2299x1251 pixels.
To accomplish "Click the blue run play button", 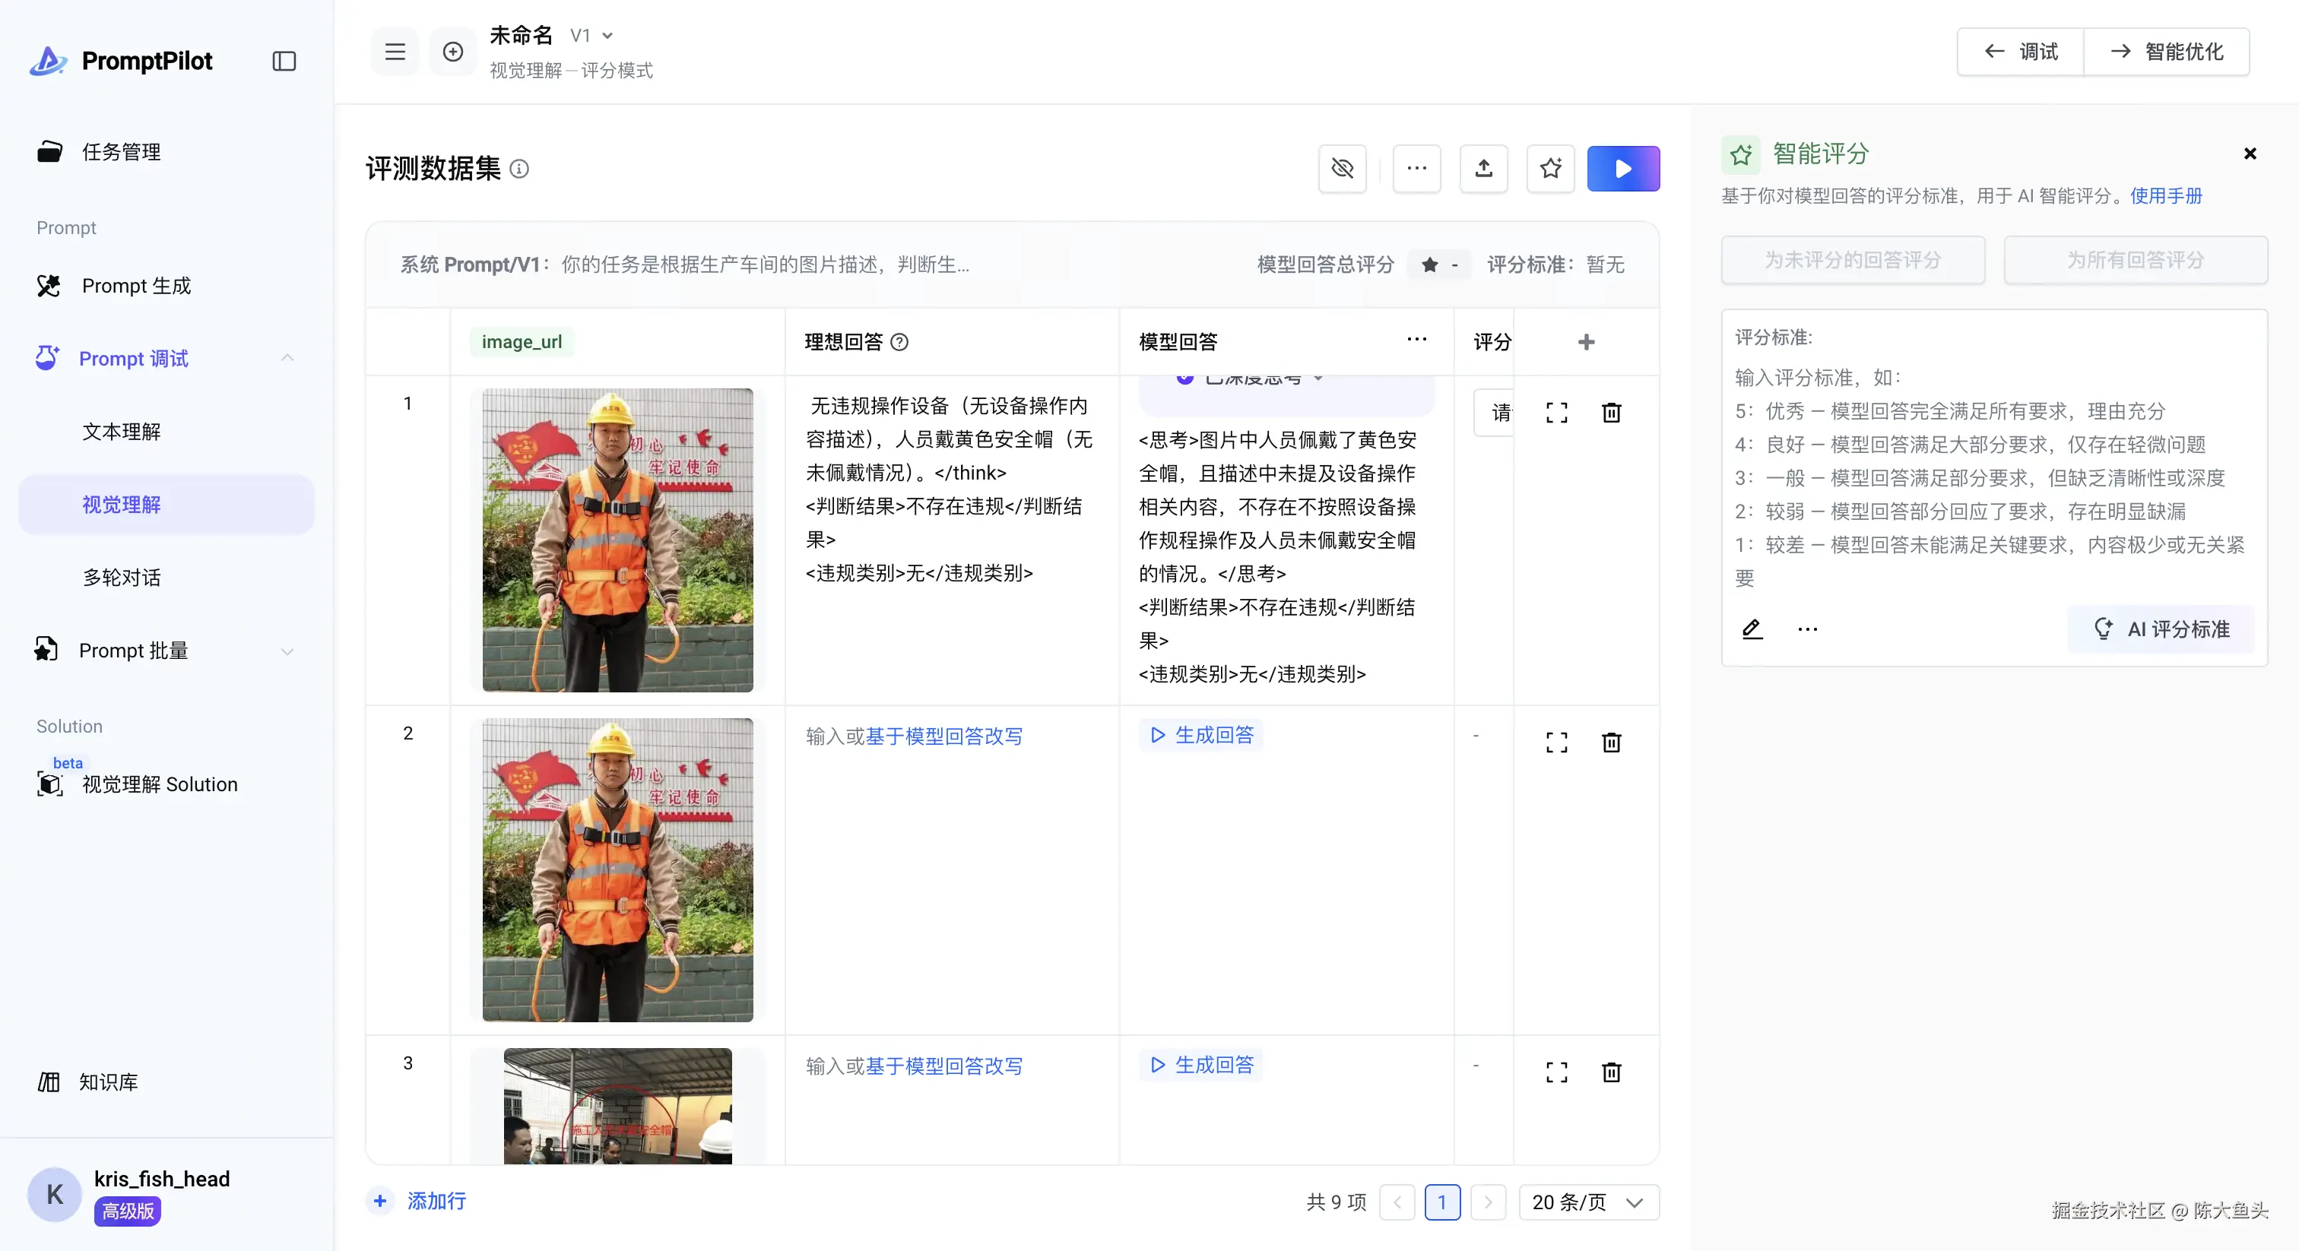I will [x=1622, y=169].
